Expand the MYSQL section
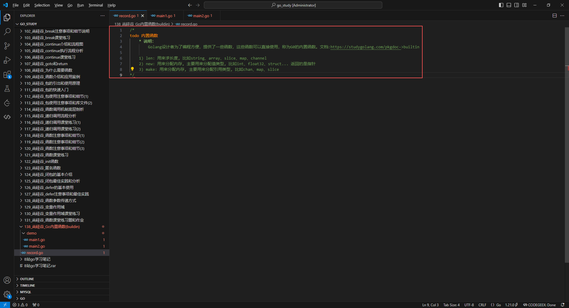This screenshot has height=308, width=569. pos(62,292)
